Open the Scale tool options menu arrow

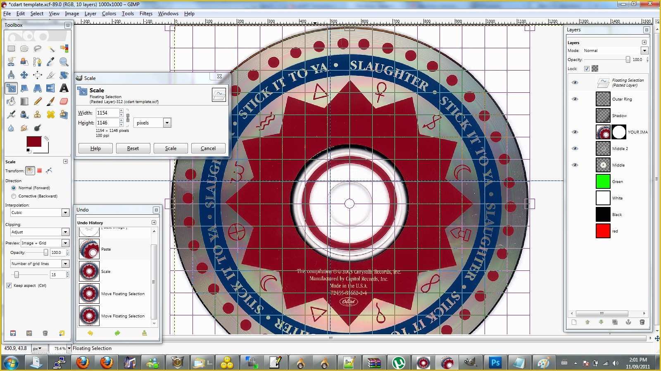coord(65,162)
